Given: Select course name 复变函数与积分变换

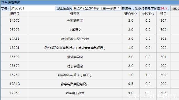Looking at the screenshot, I should (75, 39).
